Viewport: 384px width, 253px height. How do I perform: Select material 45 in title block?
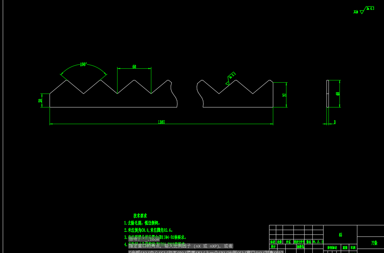pyautogui.click(x=340, y=235)
